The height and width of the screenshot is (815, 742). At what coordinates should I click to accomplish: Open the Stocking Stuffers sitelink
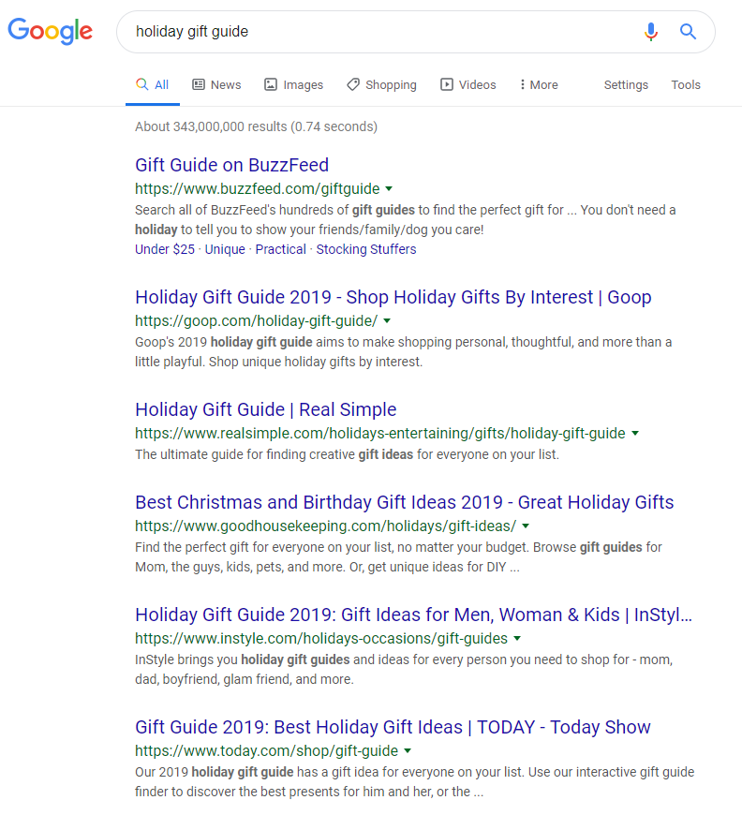click(366, 249)
